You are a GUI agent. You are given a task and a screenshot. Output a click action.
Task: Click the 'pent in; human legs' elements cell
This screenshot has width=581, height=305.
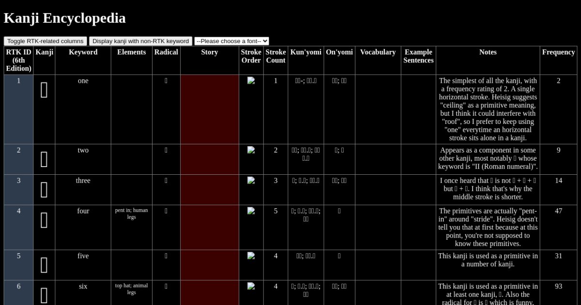(131, 213)
